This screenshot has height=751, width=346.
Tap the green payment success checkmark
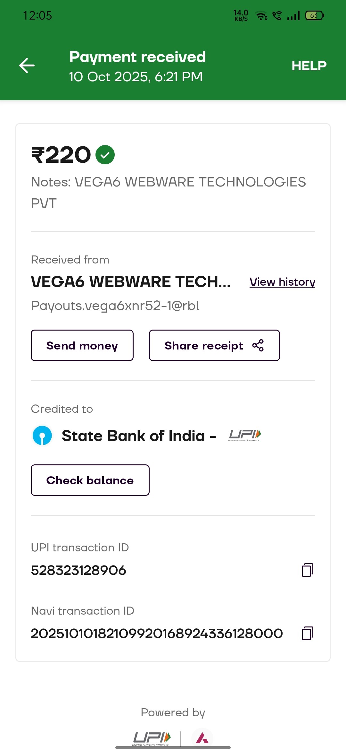click(x=105, y=155)
